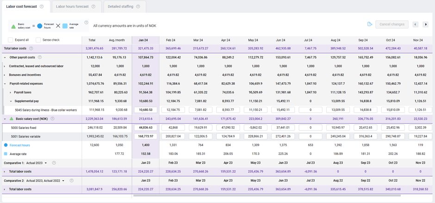Enable the Expand all checkbox
The height and width of the screenshot is (203, 435).
pos(11,40)
